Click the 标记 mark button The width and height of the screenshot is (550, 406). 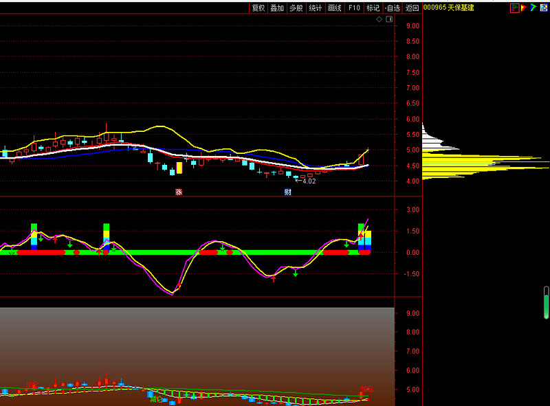373,8
